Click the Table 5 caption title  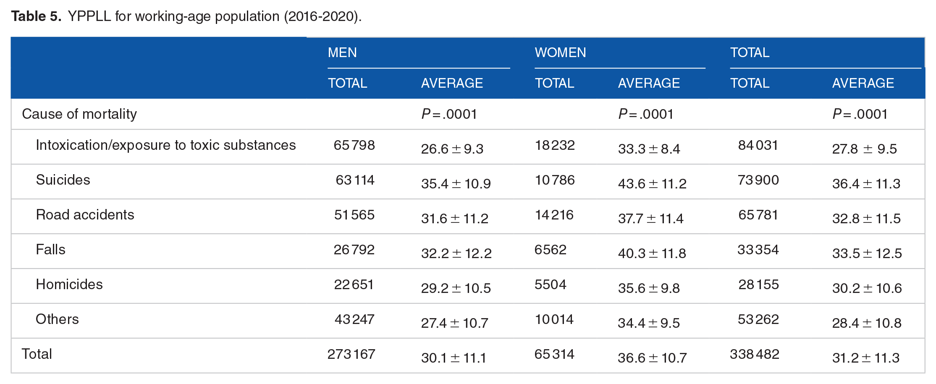point(186,16)
